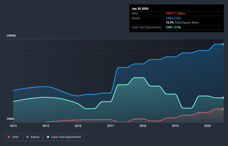228x146 pixels.
Task: Select the Debt endpoint marker at Jun 2020
Action: 223,109
